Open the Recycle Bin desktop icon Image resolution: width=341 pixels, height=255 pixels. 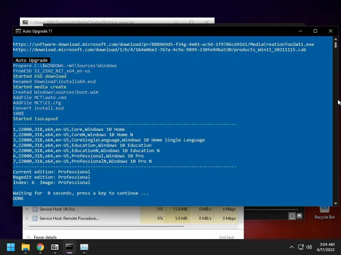point(324,213)
